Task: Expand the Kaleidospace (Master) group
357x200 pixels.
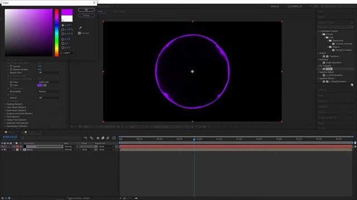Action: pos(5,126)
